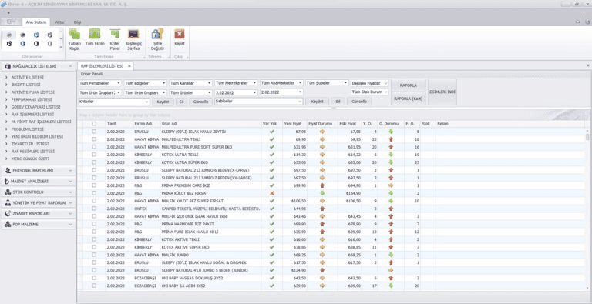Screen dimensions: 592x304
Task: Tick checkbox for KOTEX AKTIVE SÜPER EKO
Action: pyautogui.click(x=94, y=247)
